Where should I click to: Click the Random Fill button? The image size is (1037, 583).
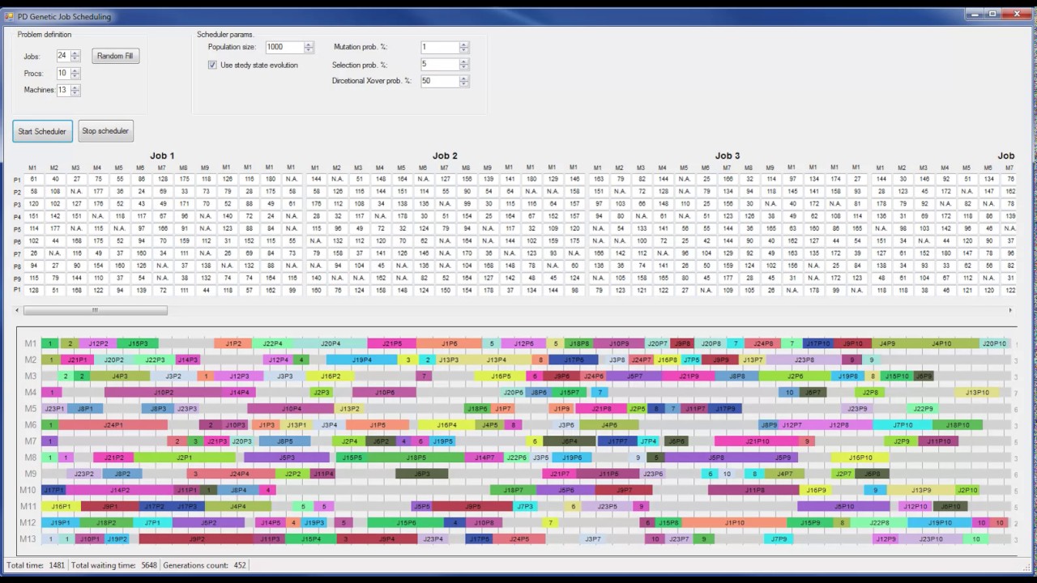pyautogui.click(x=115, y=56)
